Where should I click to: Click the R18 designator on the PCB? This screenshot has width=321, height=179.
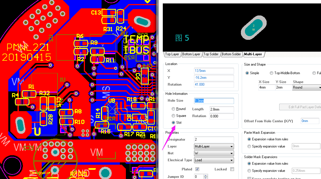(x=132, y=99)
